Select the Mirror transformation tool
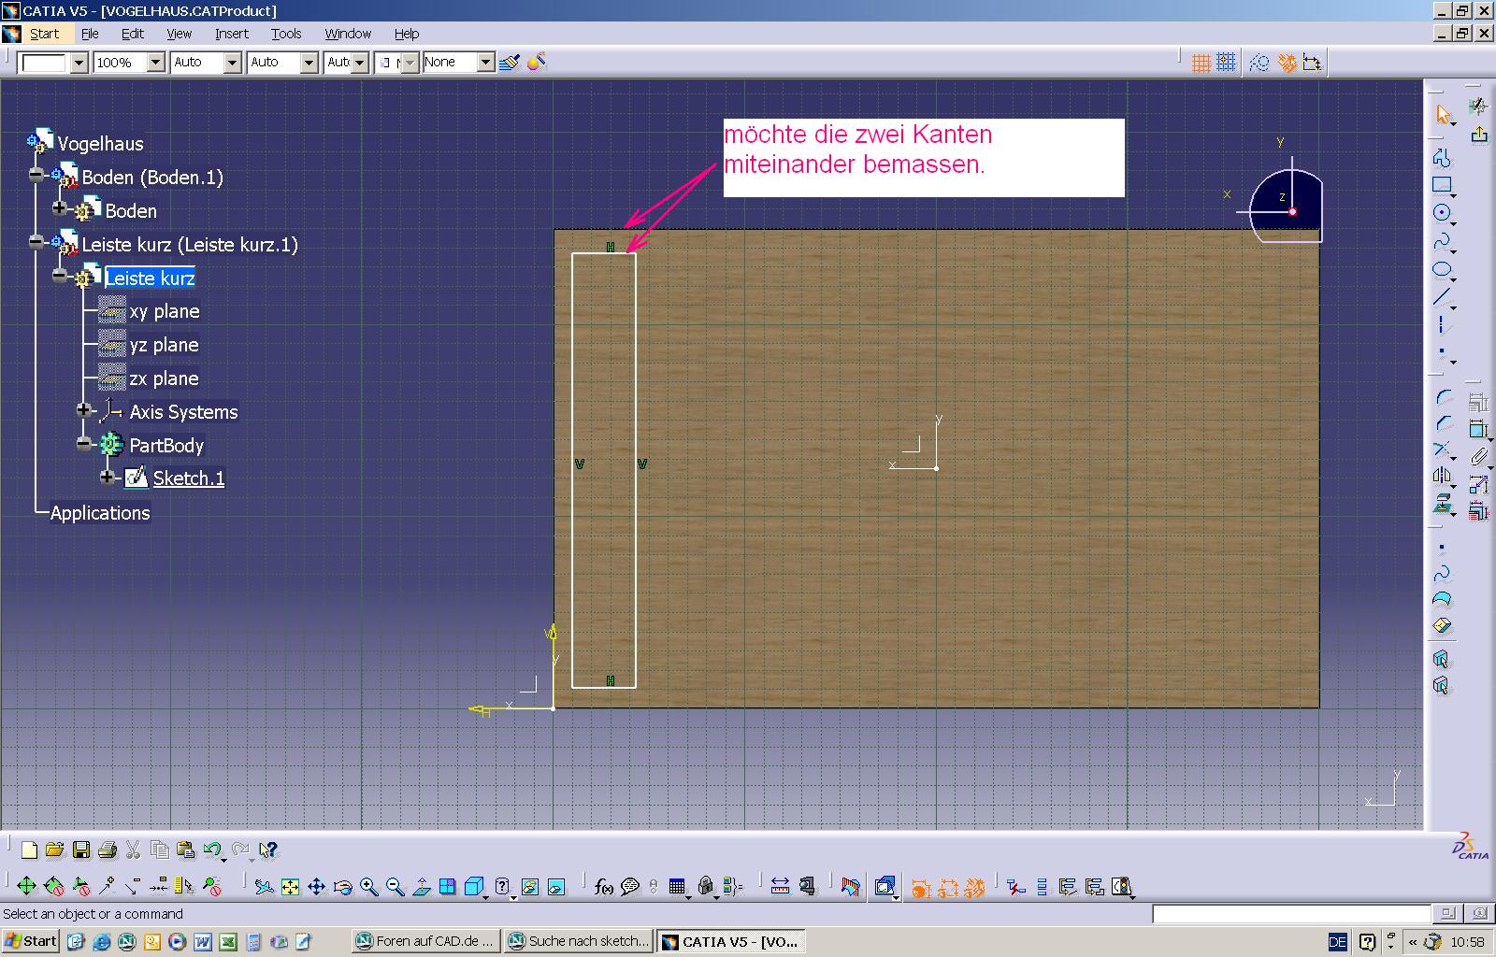This screenshot has width=1496, height=957. click(x=1442, y=477)
